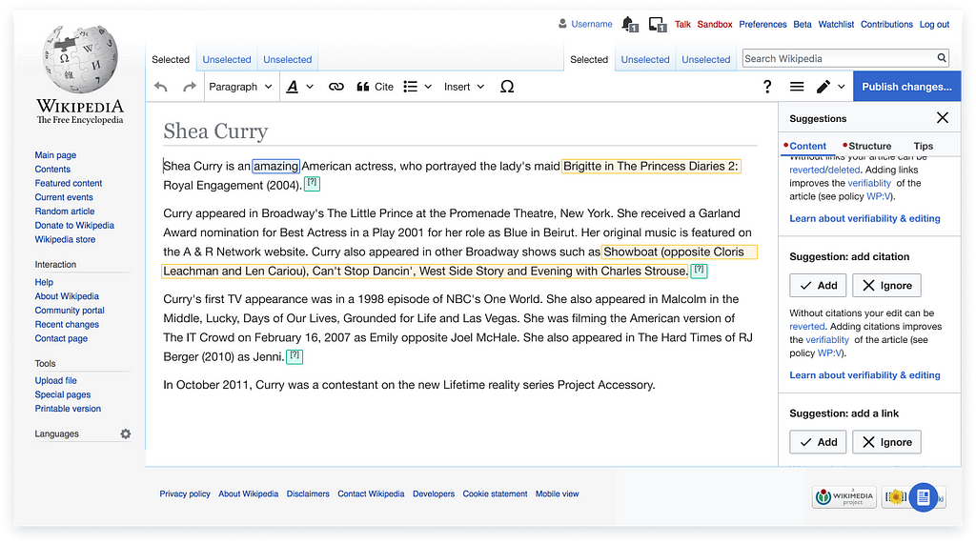Click 'reverted' link under add citation suggestion

806,326
